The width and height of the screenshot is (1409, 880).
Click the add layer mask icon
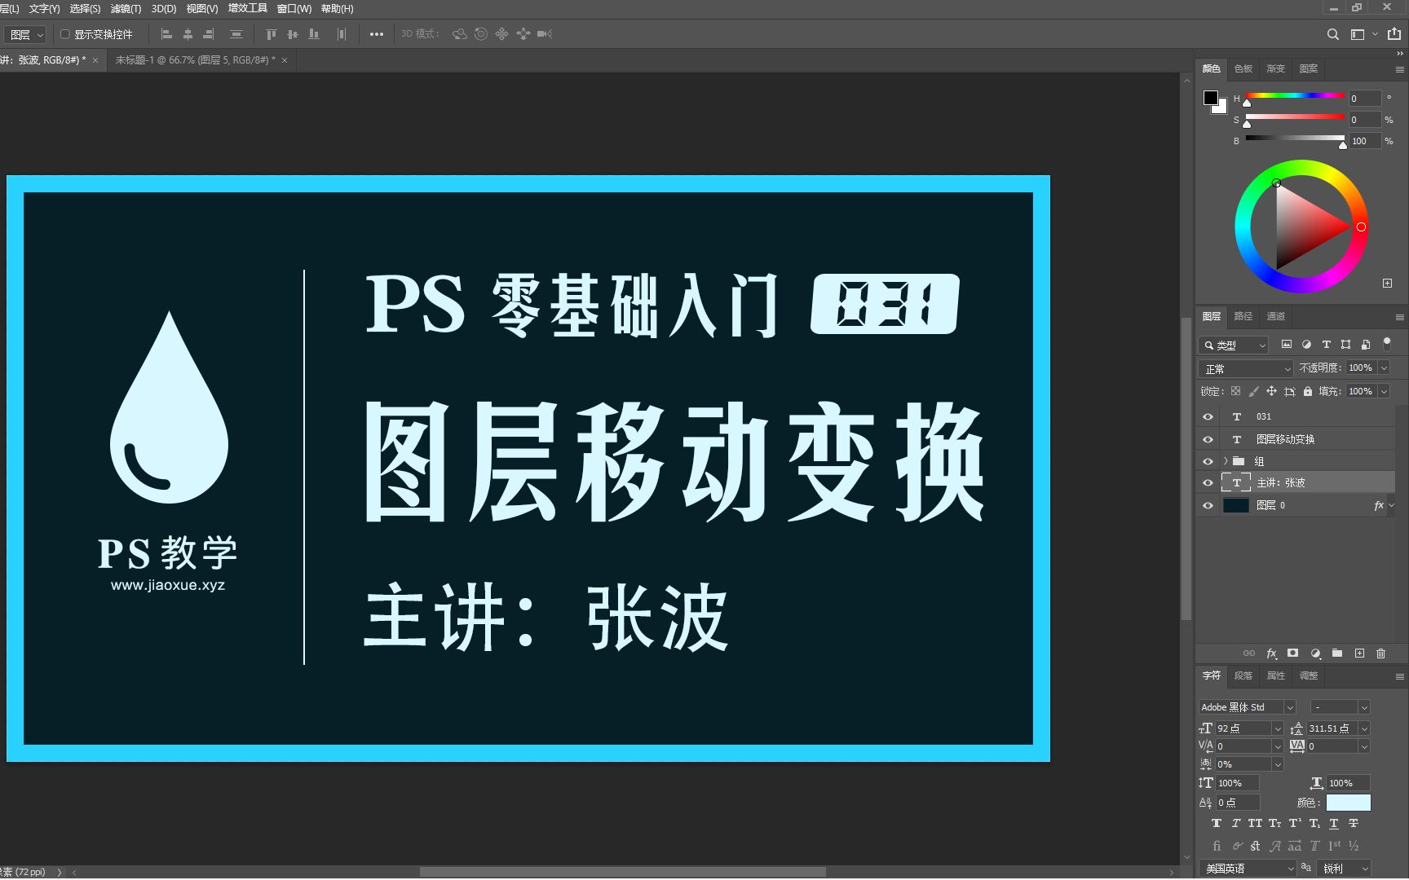1292,653
